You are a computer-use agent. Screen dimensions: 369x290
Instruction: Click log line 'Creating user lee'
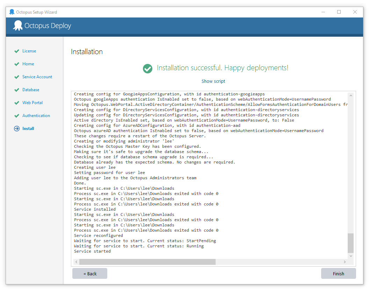95,167
